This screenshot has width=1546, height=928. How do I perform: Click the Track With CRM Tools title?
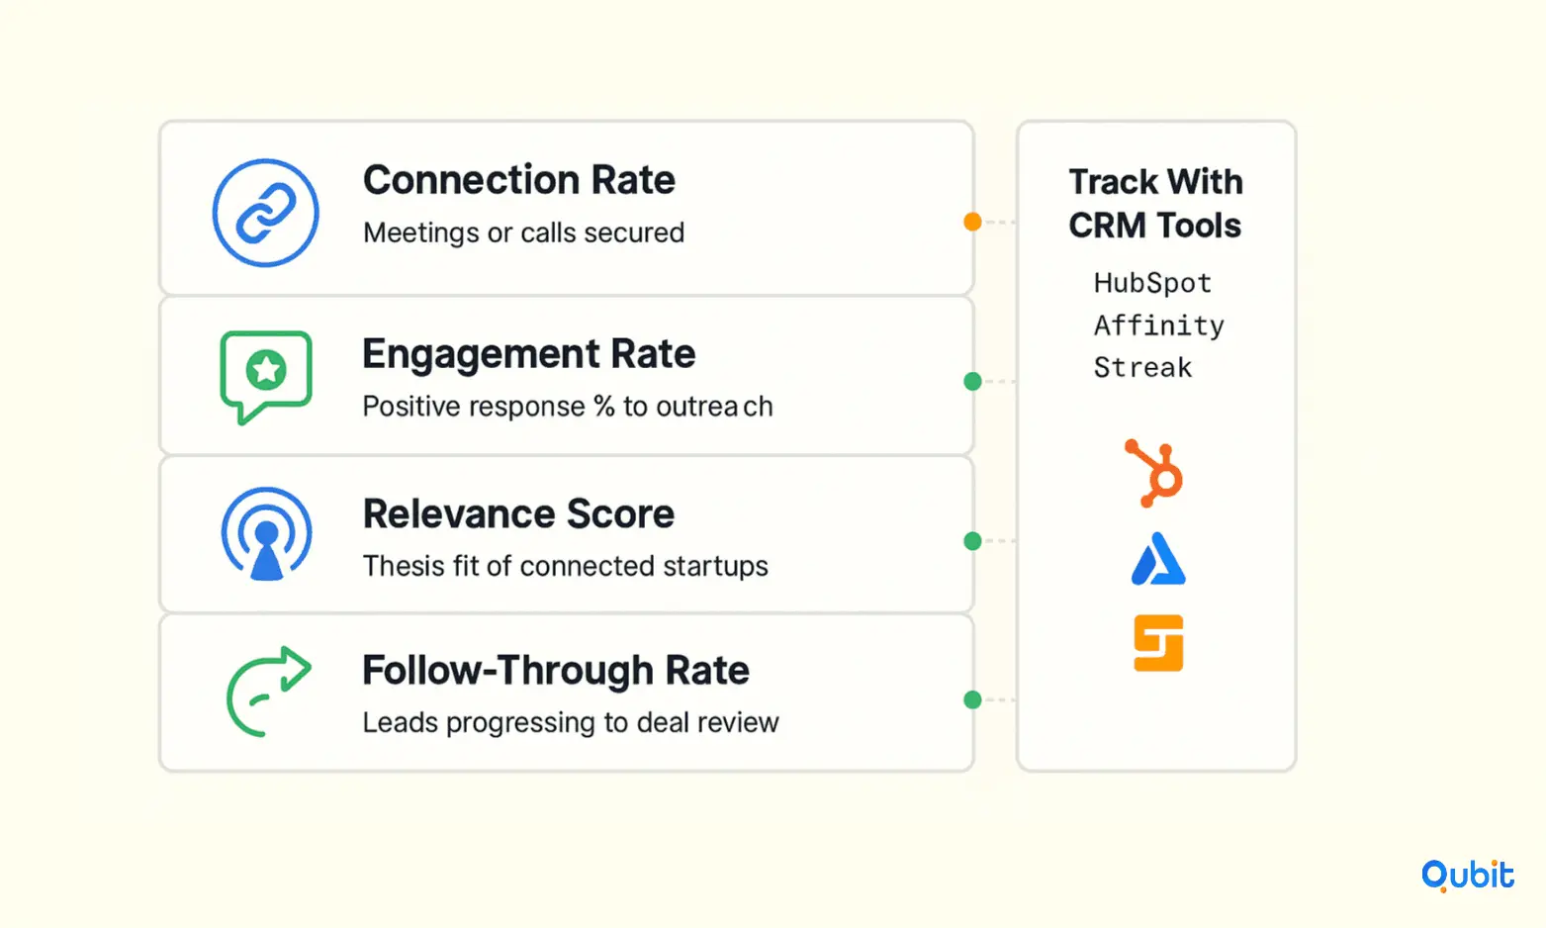1155,204
